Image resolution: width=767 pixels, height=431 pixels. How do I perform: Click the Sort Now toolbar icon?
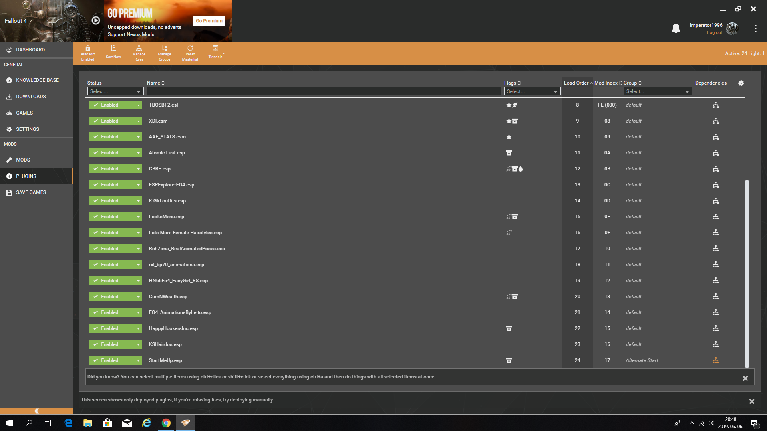pos(113,48)
